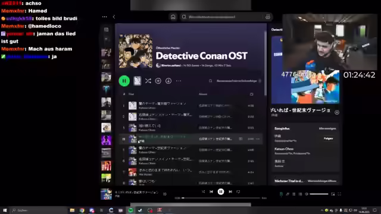The width and height of the screenshot is (381, 214).
Task: Search within the playlist magnifier icon
Action: tap(210, 81)
